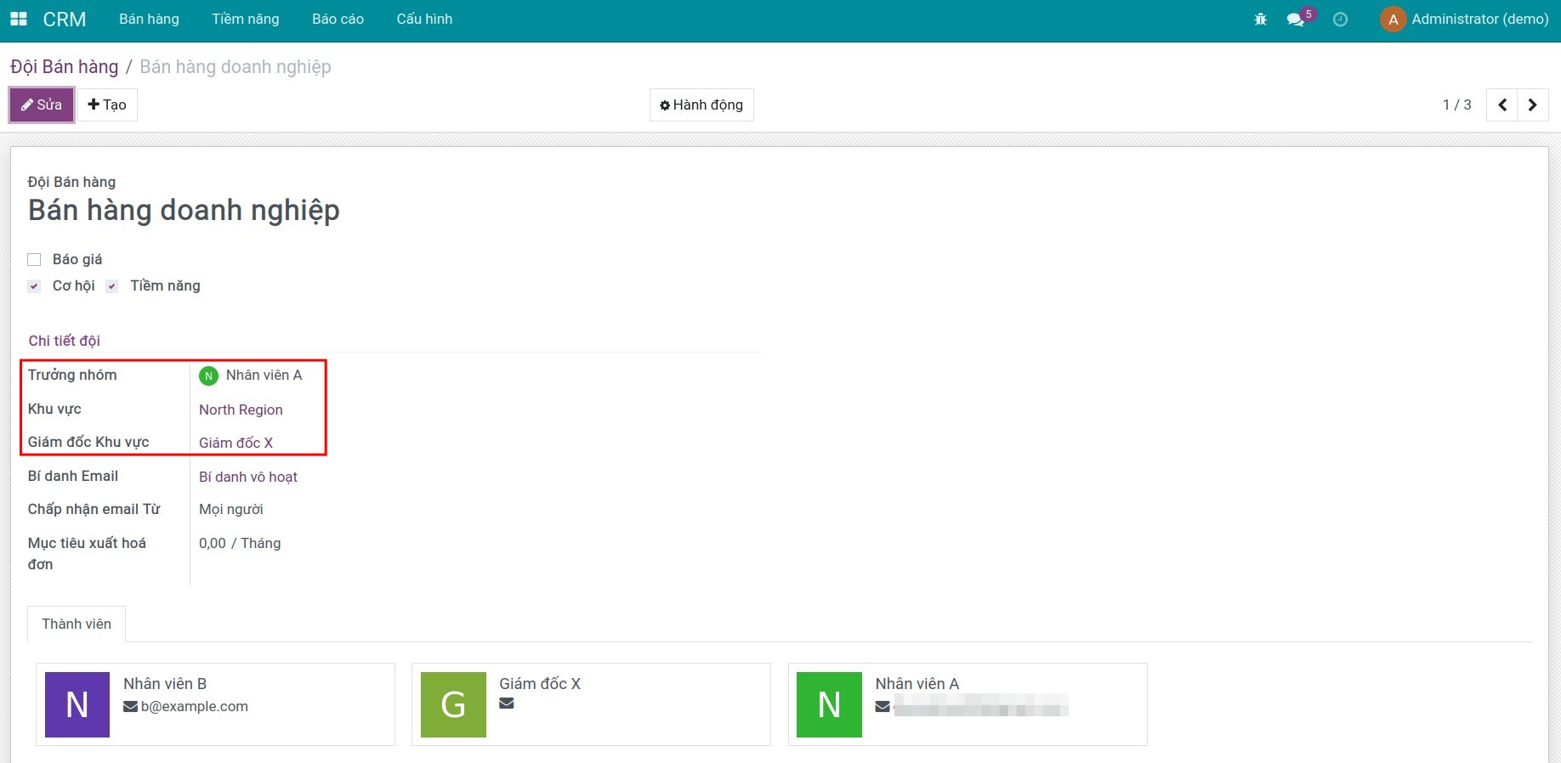Open the Báo cáo menu
The image size is (1561, 763).
(x=338, y=19)
